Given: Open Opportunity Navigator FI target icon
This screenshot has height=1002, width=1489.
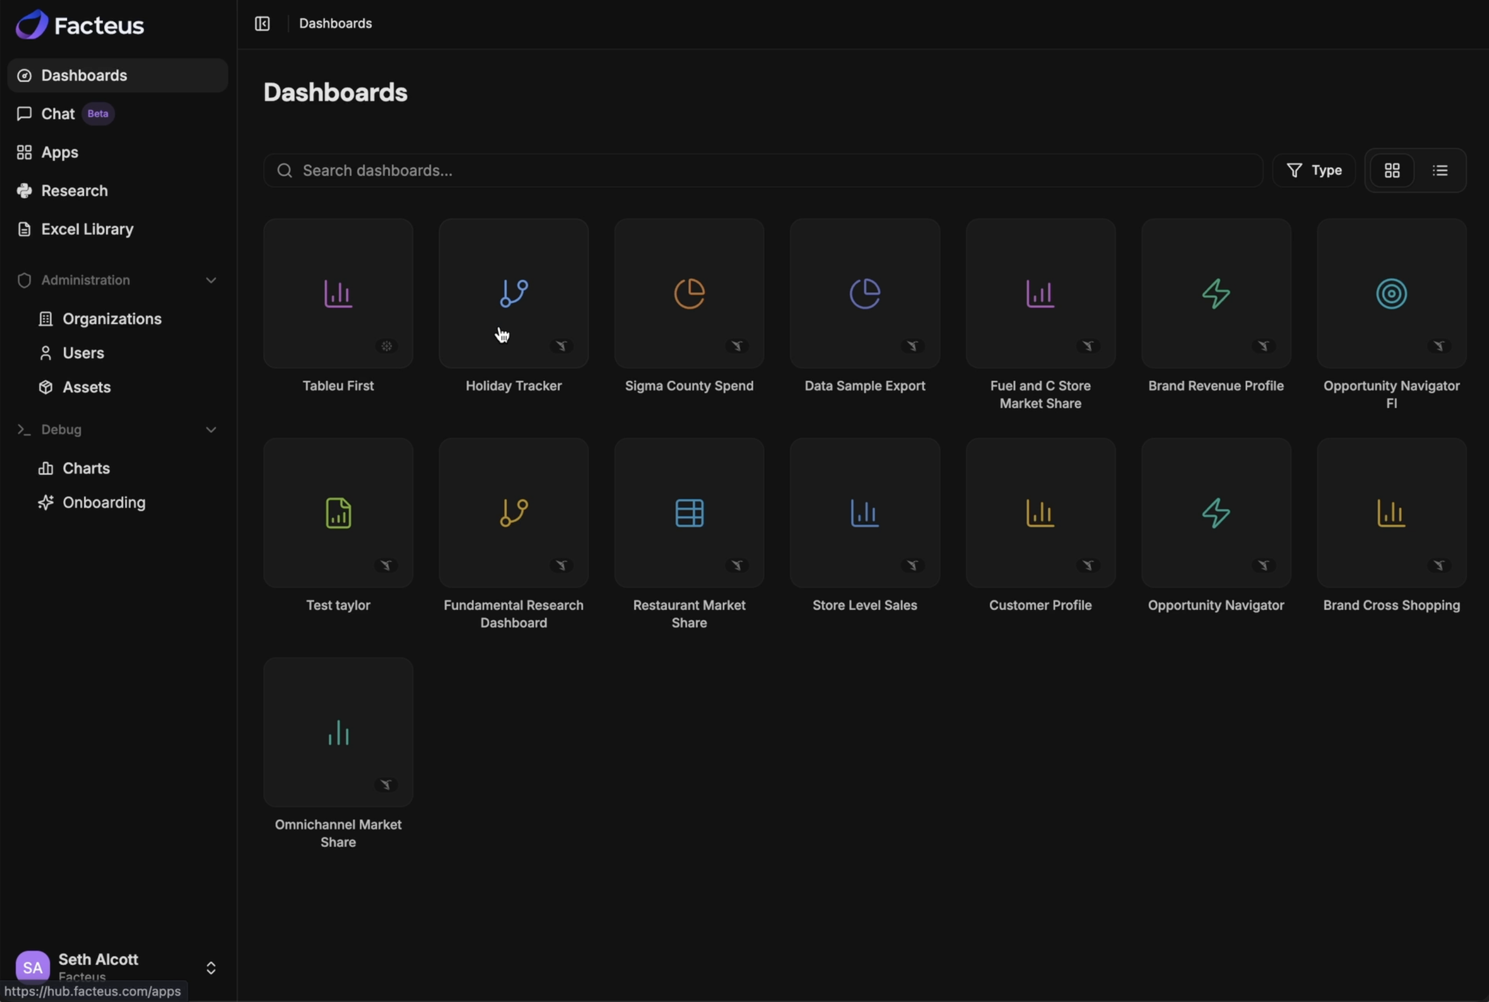Looking at the screenshot, I should pyautogui.click(x=1391, y=294).
